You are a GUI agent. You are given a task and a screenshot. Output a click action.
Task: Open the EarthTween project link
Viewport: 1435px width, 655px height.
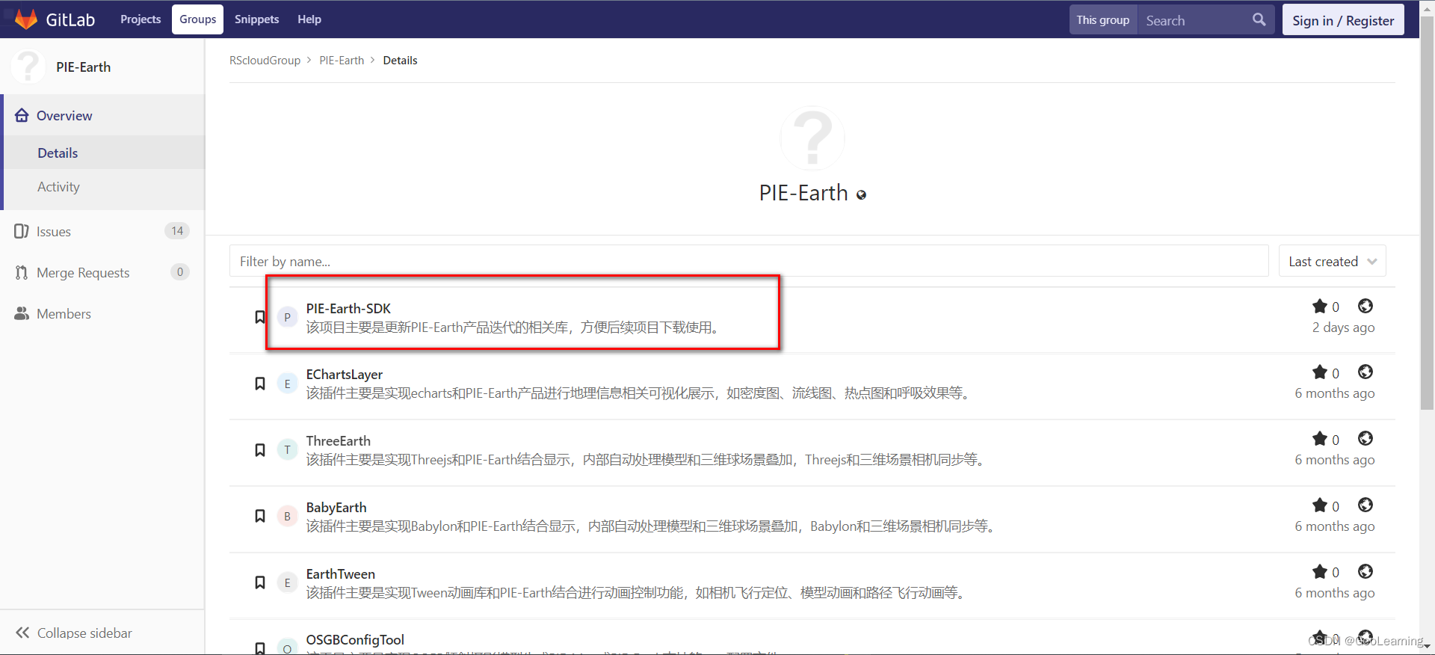340,573
